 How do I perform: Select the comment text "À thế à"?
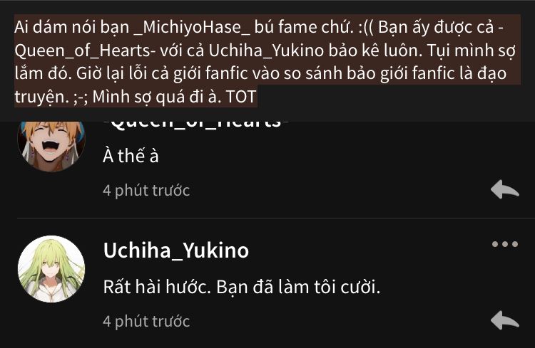coord(131,156)
